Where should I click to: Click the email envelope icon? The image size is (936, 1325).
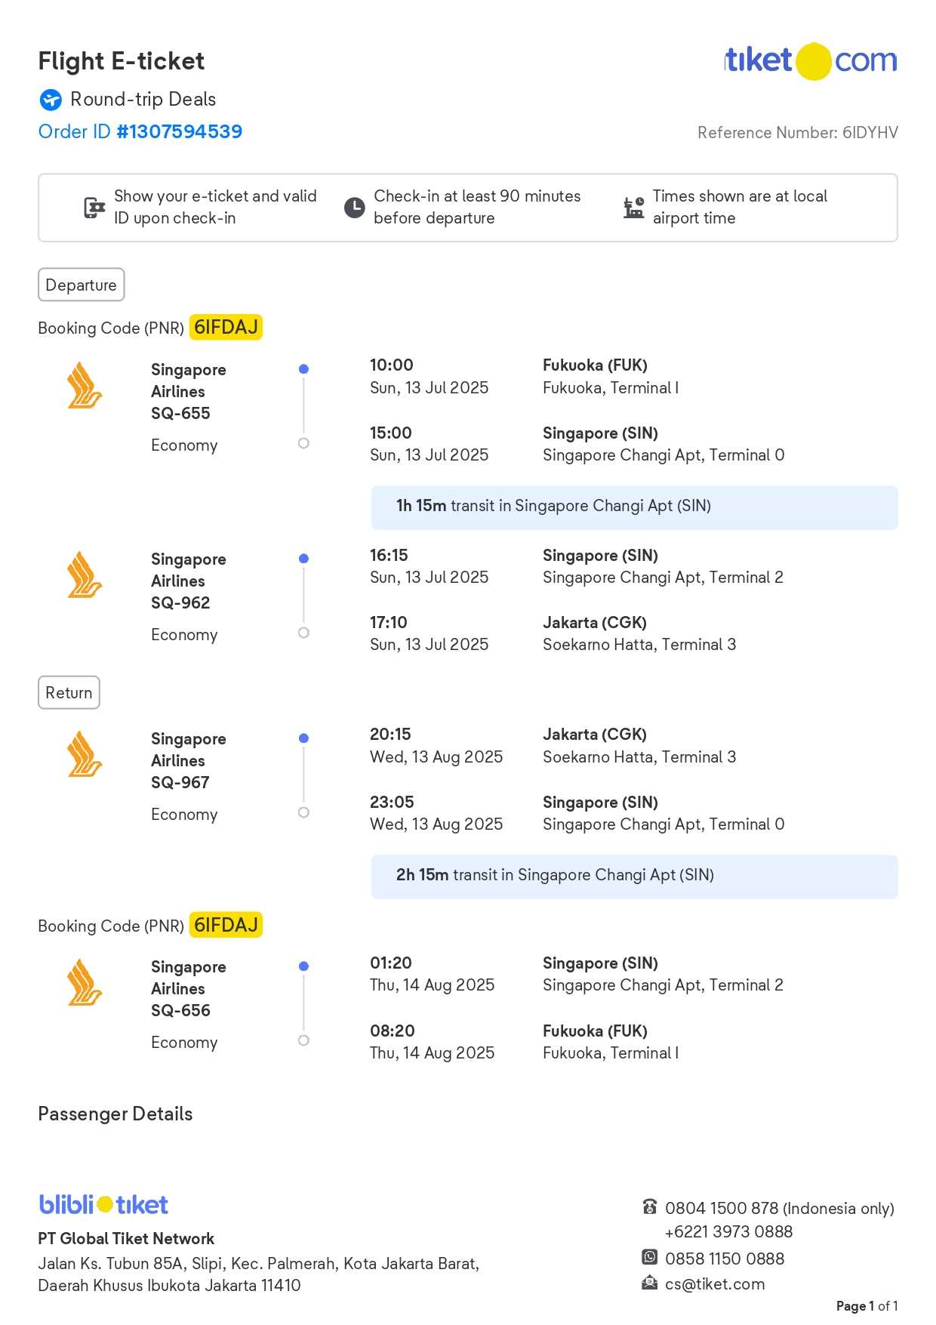649,1283
